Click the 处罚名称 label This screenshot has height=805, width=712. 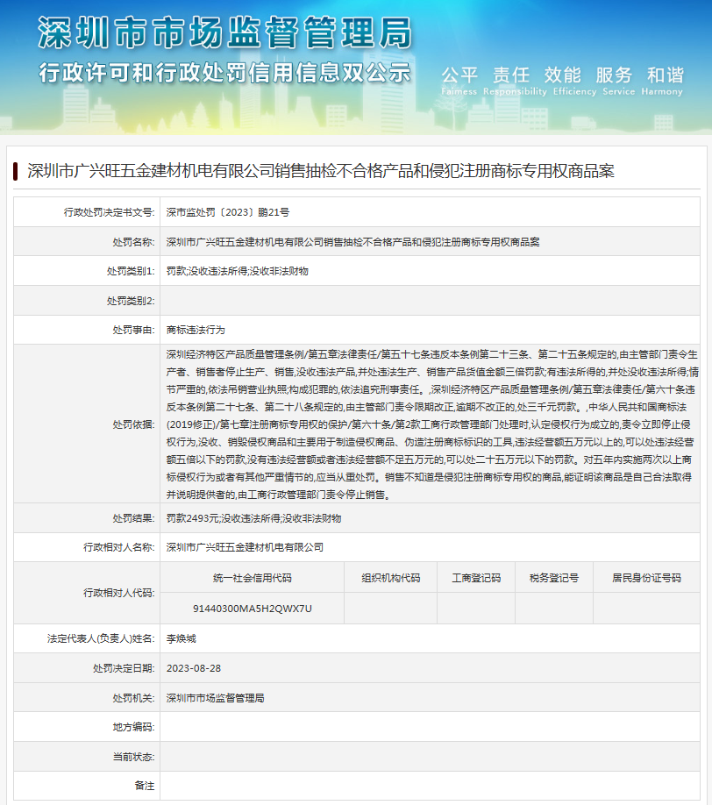point(133,242)
